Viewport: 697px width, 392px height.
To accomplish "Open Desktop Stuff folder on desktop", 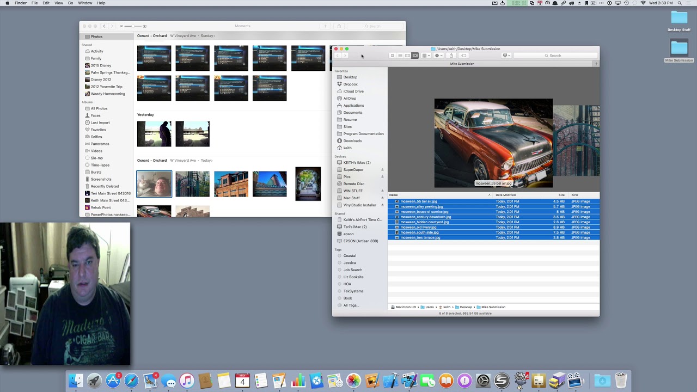I will [679, 22].
